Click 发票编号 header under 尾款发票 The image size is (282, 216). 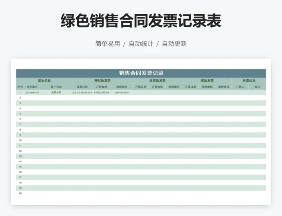pyautogui.click(x=224, y=87)
